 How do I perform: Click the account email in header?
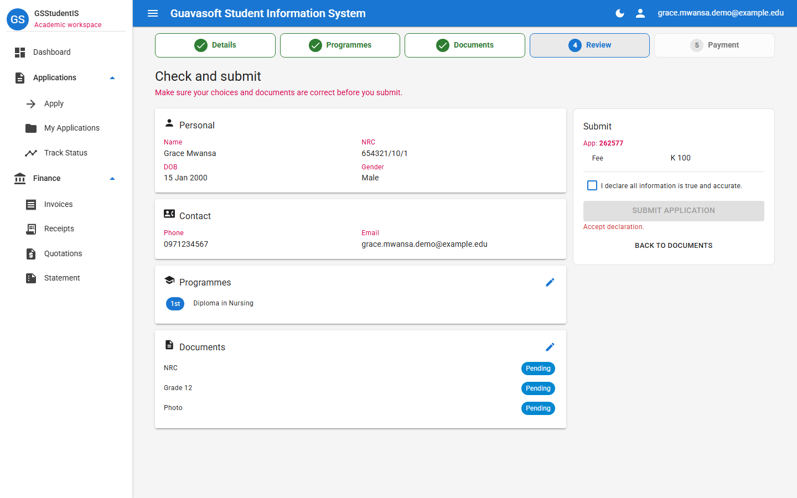[x=721, y=13]
